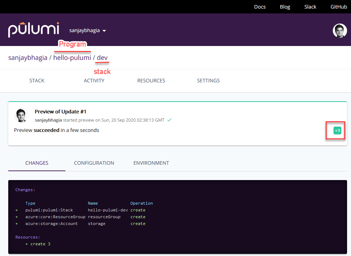The height and width of the screenshot is (256, 351).
Task: Open the Slack link
Action: coord(310,7)
